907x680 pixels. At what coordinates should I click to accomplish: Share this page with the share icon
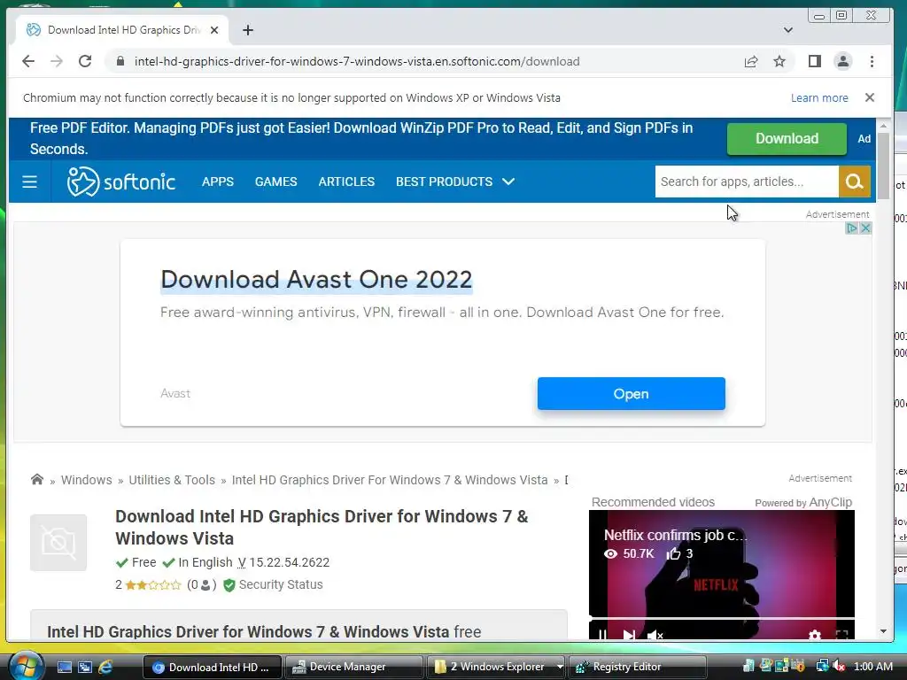tap(751, 61)
